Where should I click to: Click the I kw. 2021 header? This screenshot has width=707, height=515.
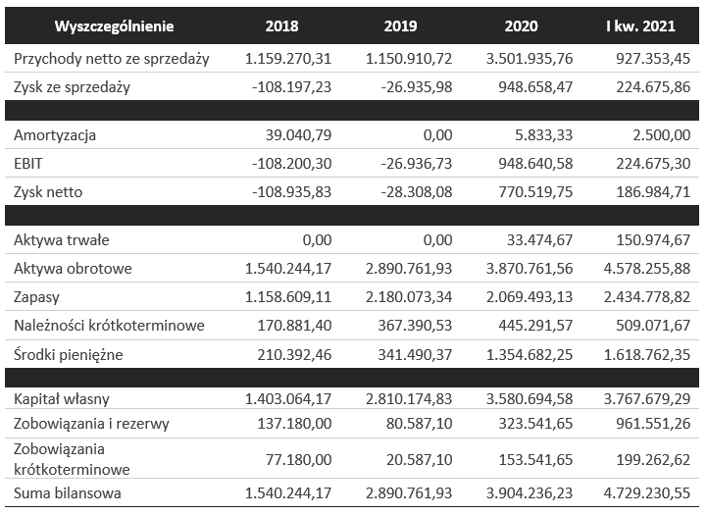click(642, 26)
